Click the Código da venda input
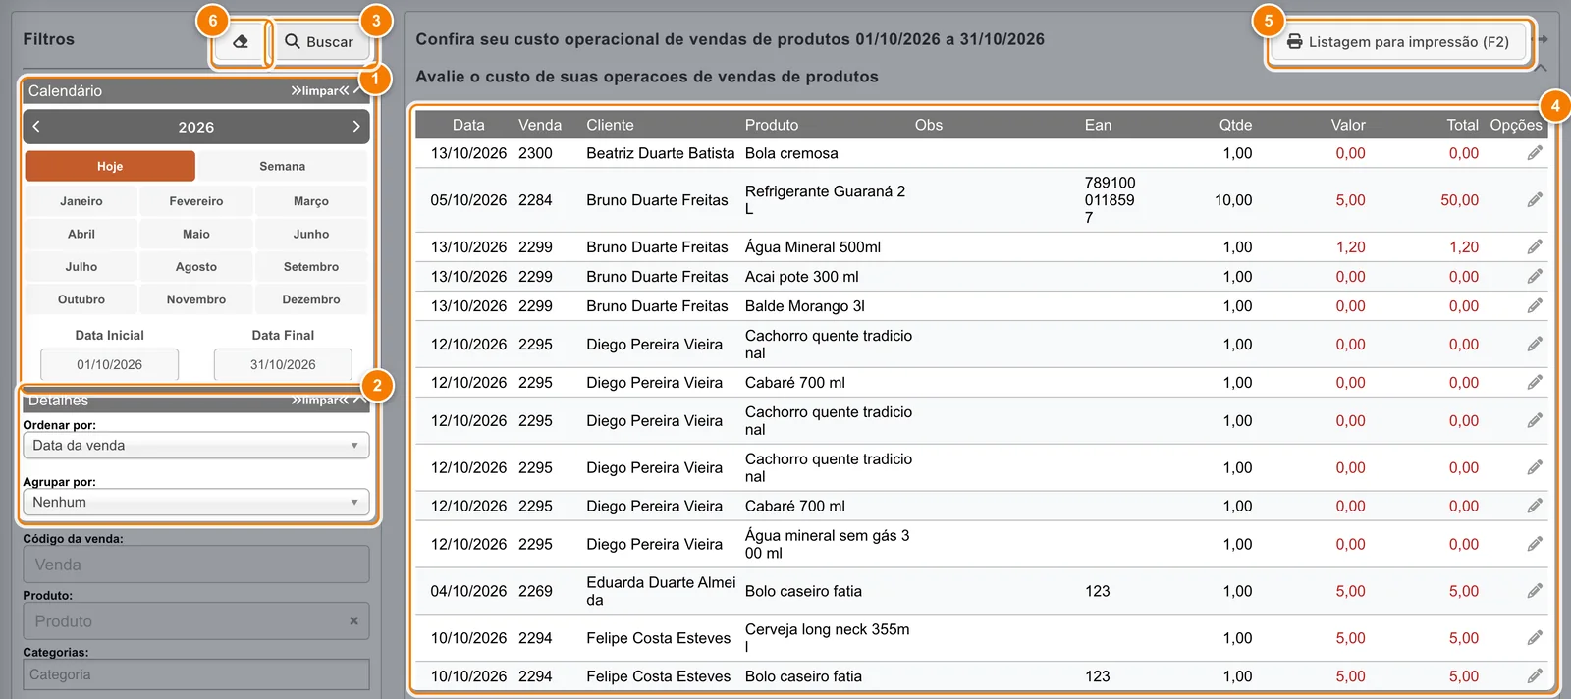 [196, 565]
